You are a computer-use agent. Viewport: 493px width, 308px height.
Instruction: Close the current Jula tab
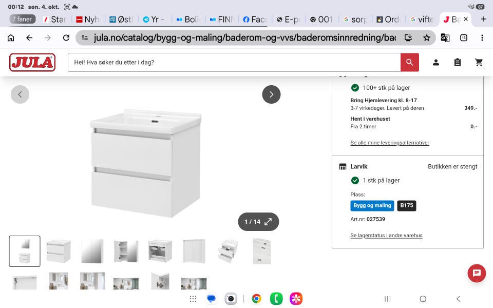(x=466, y=19)
